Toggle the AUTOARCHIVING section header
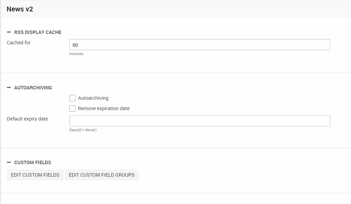The height and width of the screenshot is (204, 351). 33,88
